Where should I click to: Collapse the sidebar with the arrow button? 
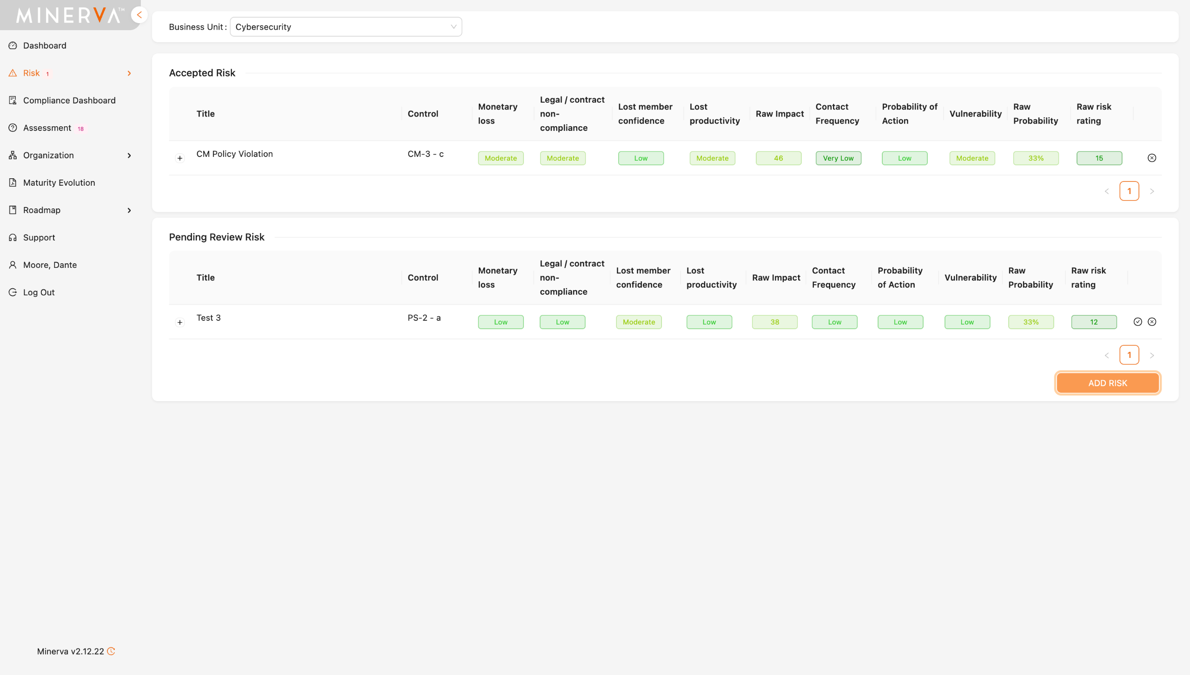coord(139,15)
